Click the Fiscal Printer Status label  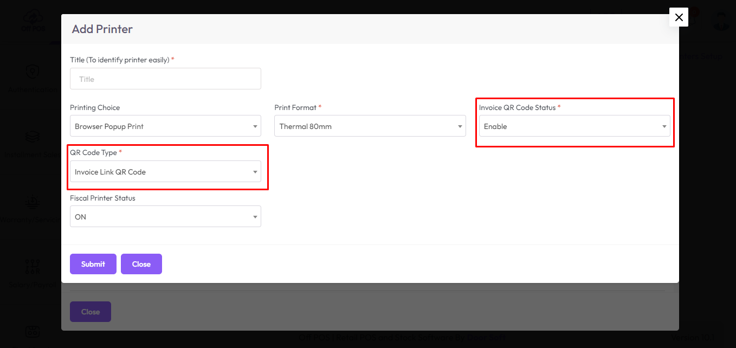(x=102, y=198)
